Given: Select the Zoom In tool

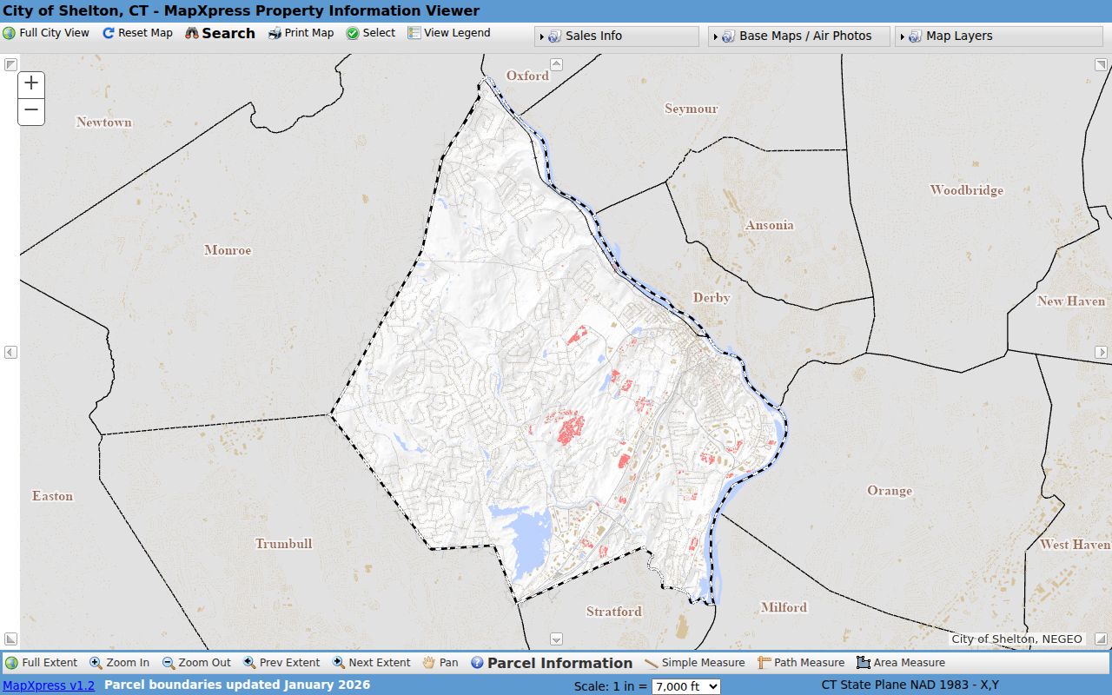Looking at the screenshot, I should pos(119,663).
